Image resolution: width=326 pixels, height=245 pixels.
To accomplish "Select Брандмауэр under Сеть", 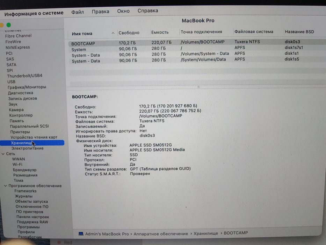I will (24, 170).
